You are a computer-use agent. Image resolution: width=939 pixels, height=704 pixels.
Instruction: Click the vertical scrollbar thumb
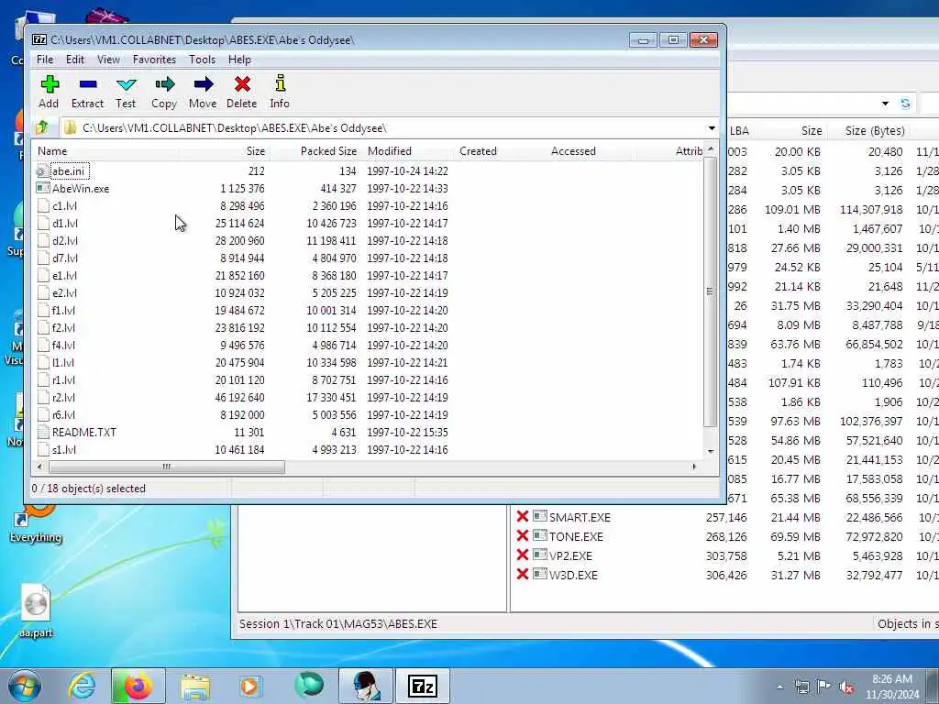coord(711,292)
